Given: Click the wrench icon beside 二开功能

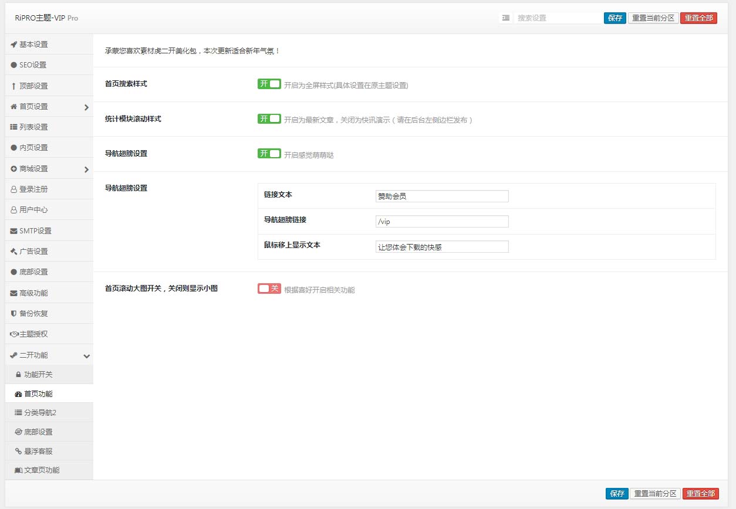Looking at the screenshot, I should coord(13,355).
